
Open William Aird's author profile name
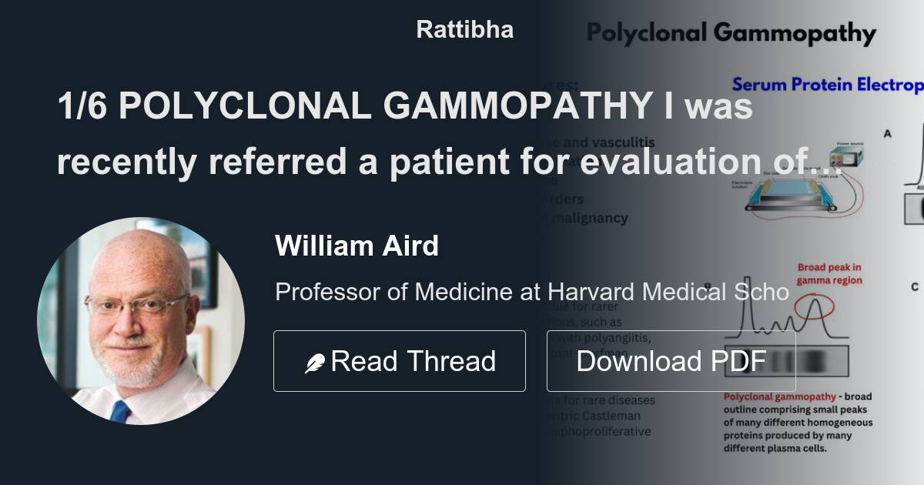coord(357,246)
